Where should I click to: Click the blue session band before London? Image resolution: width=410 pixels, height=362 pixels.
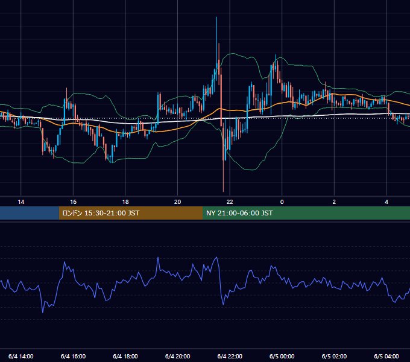pyautogui.click(x=30, y=213)
